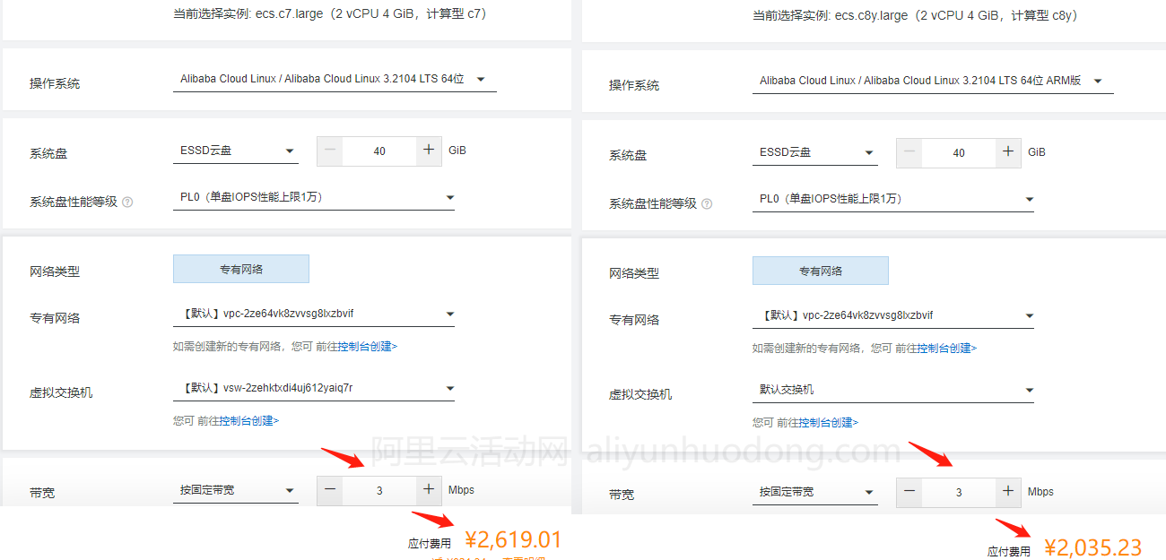Expand right ESSD云盘 disk type dropdown

click(815, 153)
